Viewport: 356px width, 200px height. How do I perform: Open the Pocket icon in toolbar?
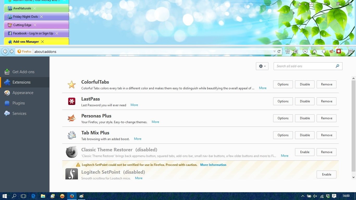coord(305,52)
